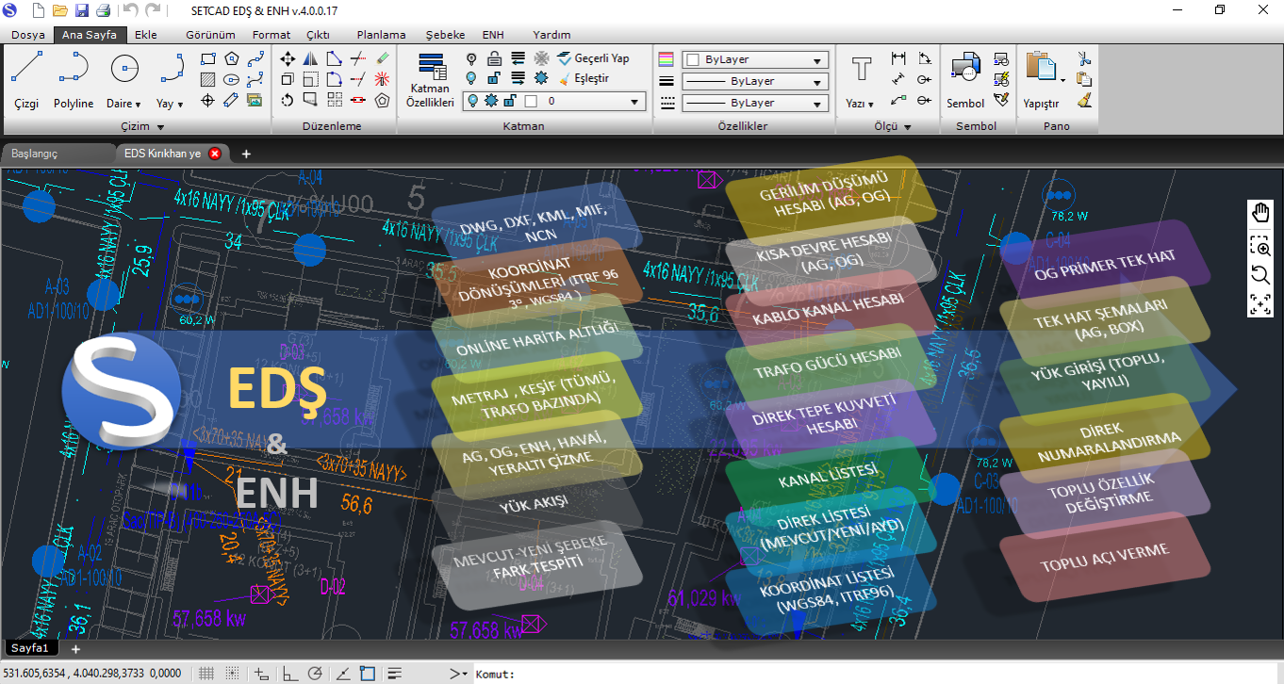Click the scissors cut icon in Pano
Viewport: 1284px width, 684px height.
(x=1084, y=58)
